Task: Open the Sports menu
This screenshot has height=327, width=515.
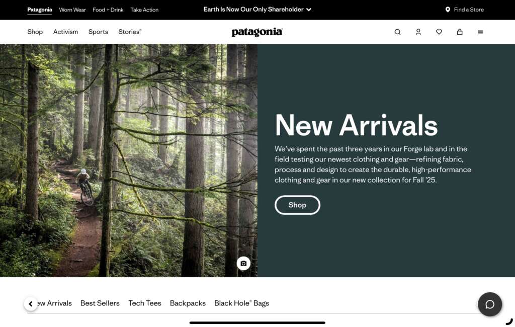Action: coord(98,32)
